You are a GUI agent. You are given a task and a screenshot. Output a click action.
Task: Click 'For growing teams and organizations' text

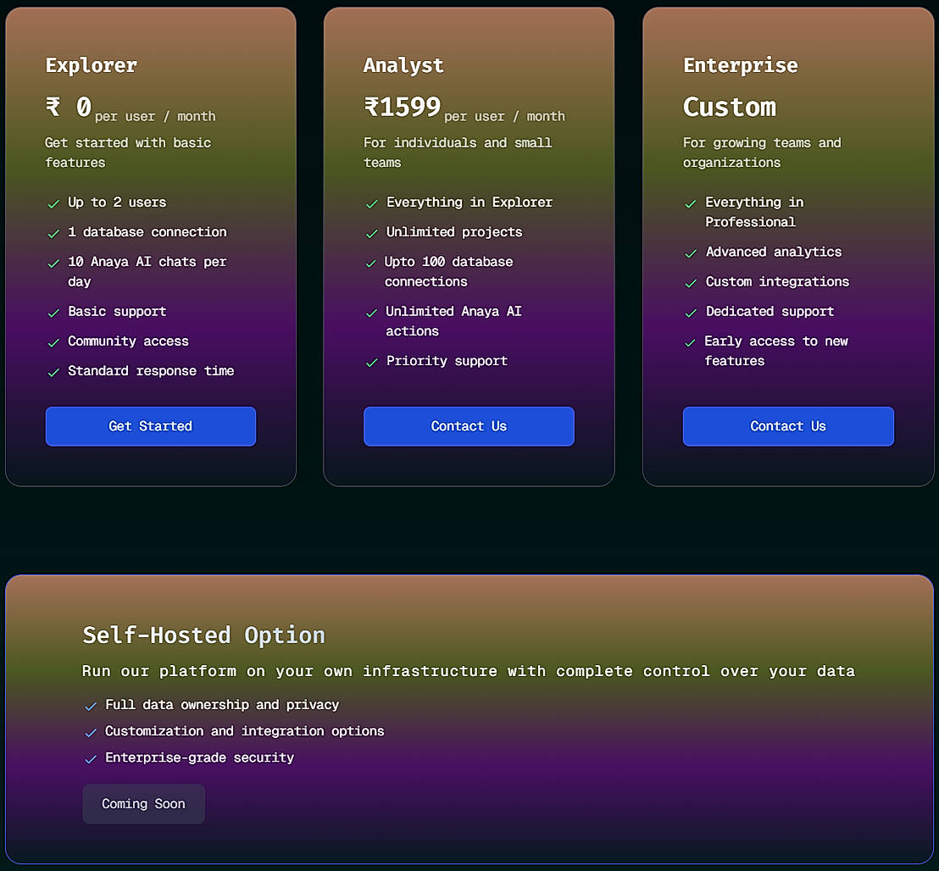click(x=762, y=153)
